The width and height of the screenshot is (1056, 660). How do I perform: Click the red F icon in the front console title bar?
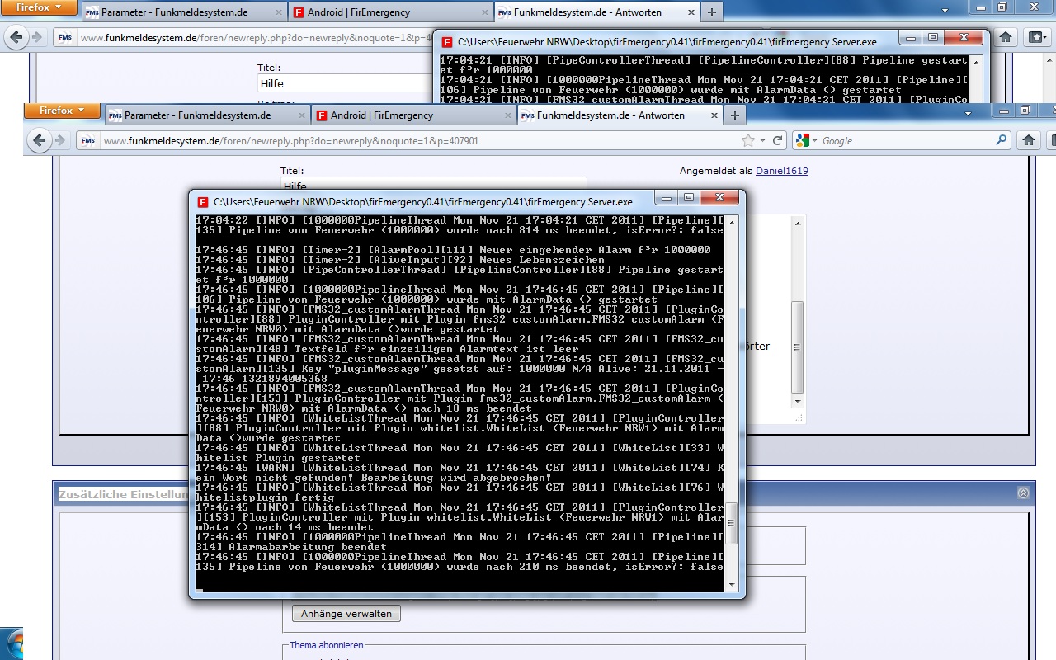point(203,201)
